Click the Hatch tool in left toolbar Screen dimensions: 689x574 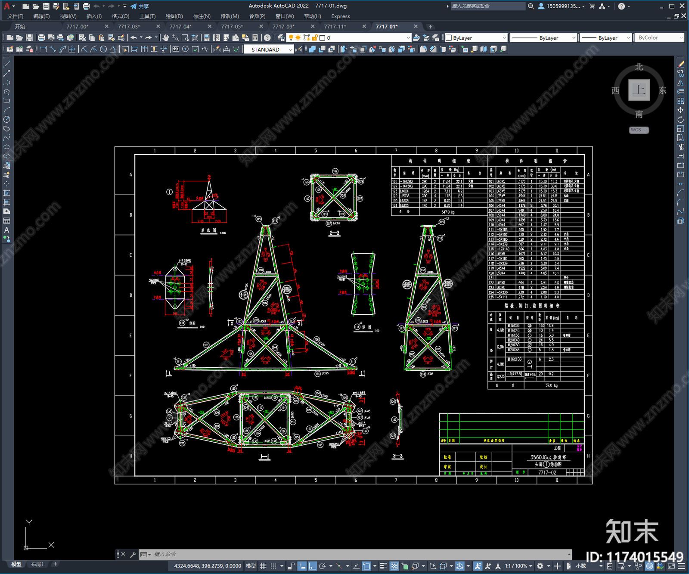[x=6, y=193]
